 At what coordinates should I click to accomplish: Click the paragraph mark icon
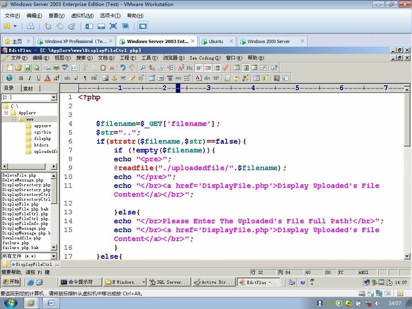(x=85, y=78)
